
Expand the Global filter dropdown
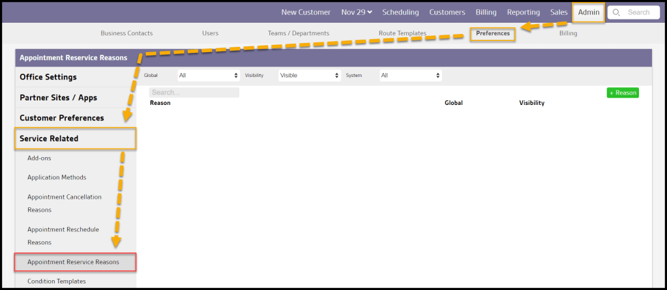tap(209, 76)
